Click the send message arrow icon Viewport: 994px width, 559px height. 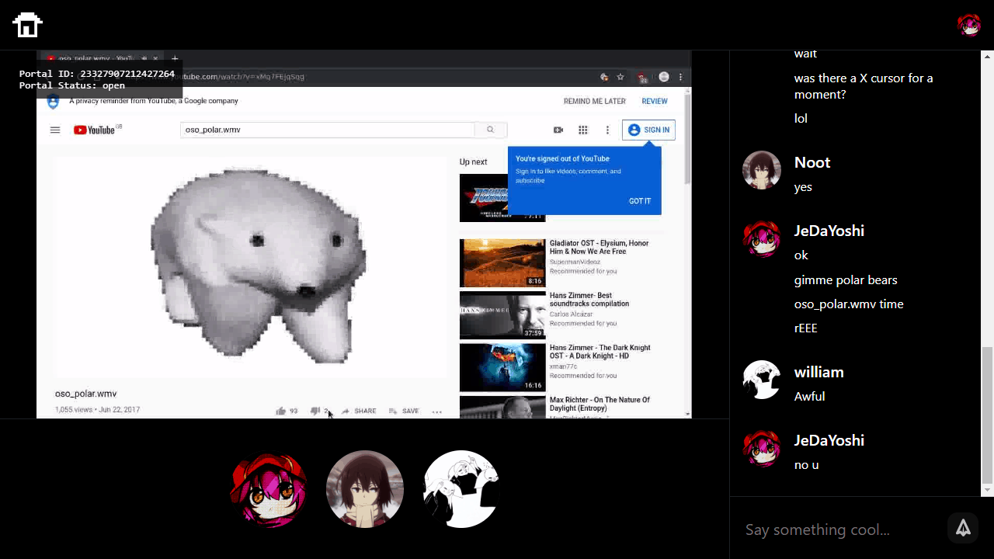click(x=963, y=528)
